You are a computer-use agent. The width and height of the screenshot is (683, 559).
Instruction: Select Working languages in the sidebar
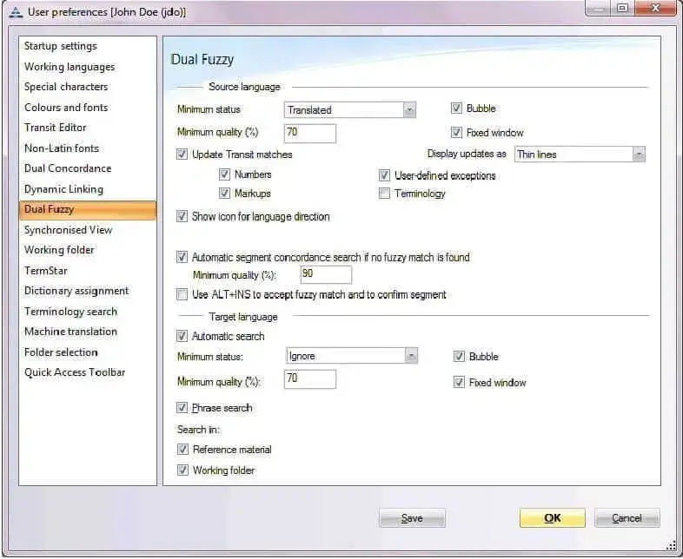click(70, 67)
